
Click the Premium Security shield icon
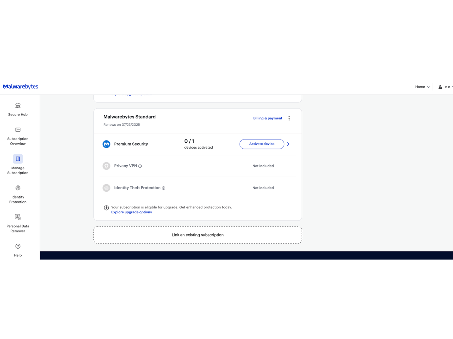point(107,144)
